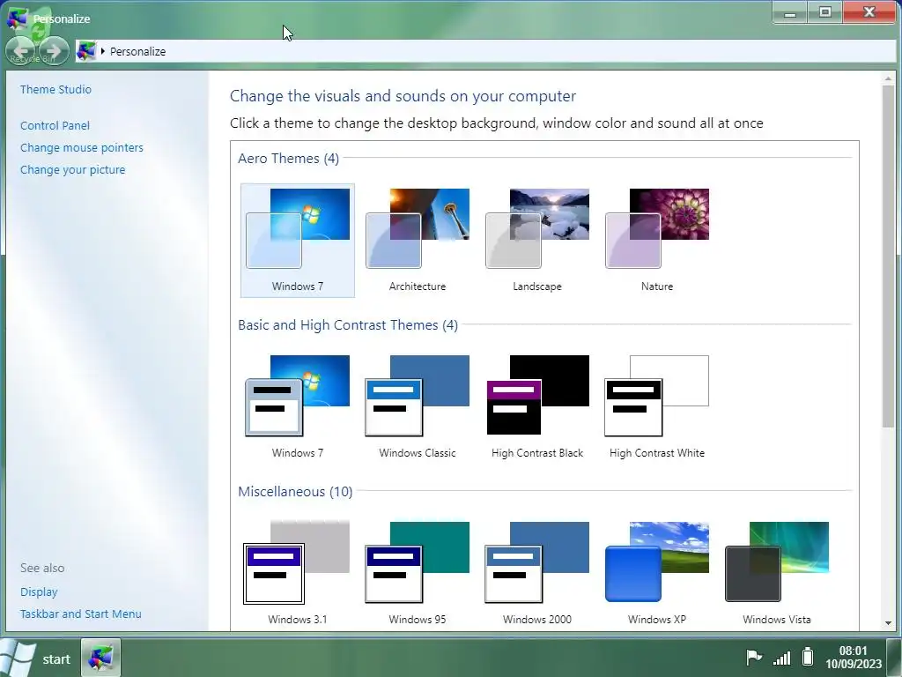The width and height of the screenshot is (902, 677).
Task: Choose High Contrast White theme
Action: point(657,406)
